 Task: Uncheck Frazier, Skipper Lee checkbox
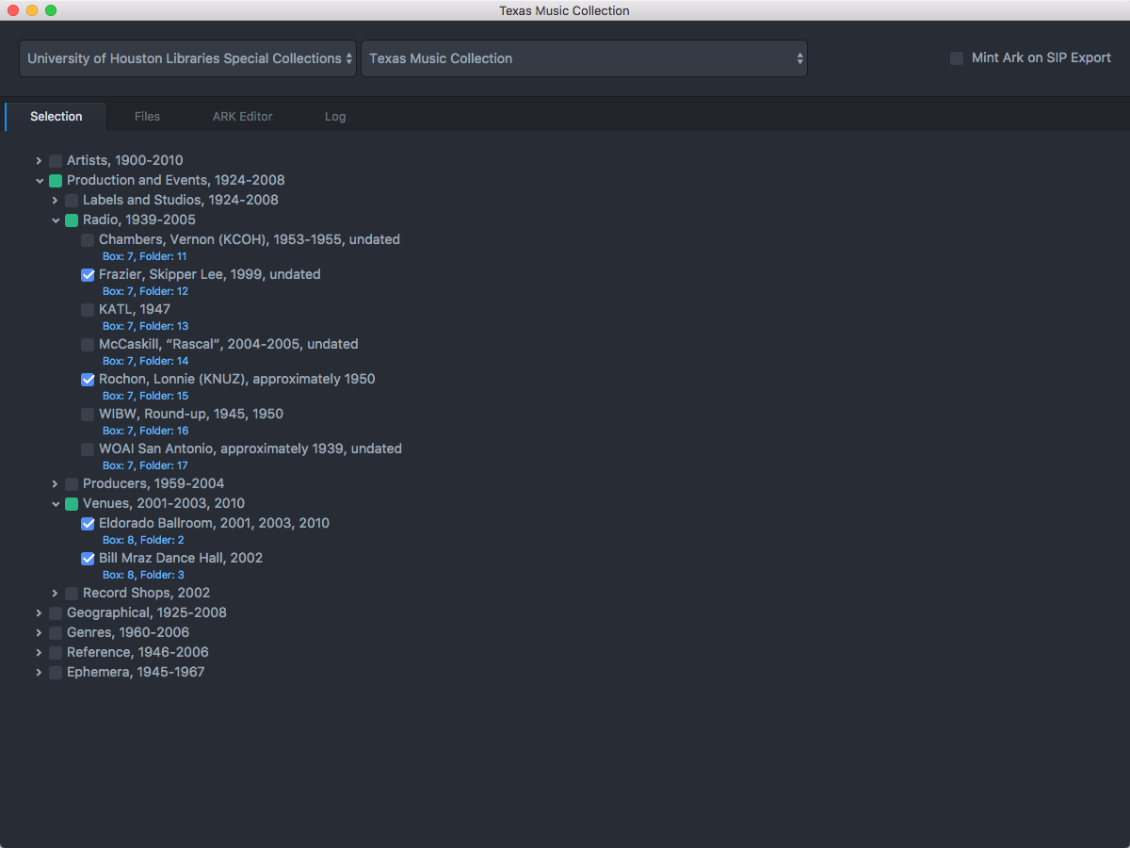(x=88, y=275)
